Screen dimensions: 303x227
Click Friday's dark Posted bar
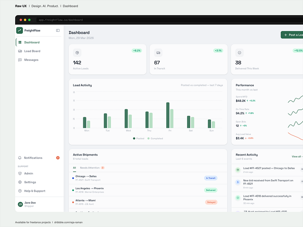coord(168,115)
